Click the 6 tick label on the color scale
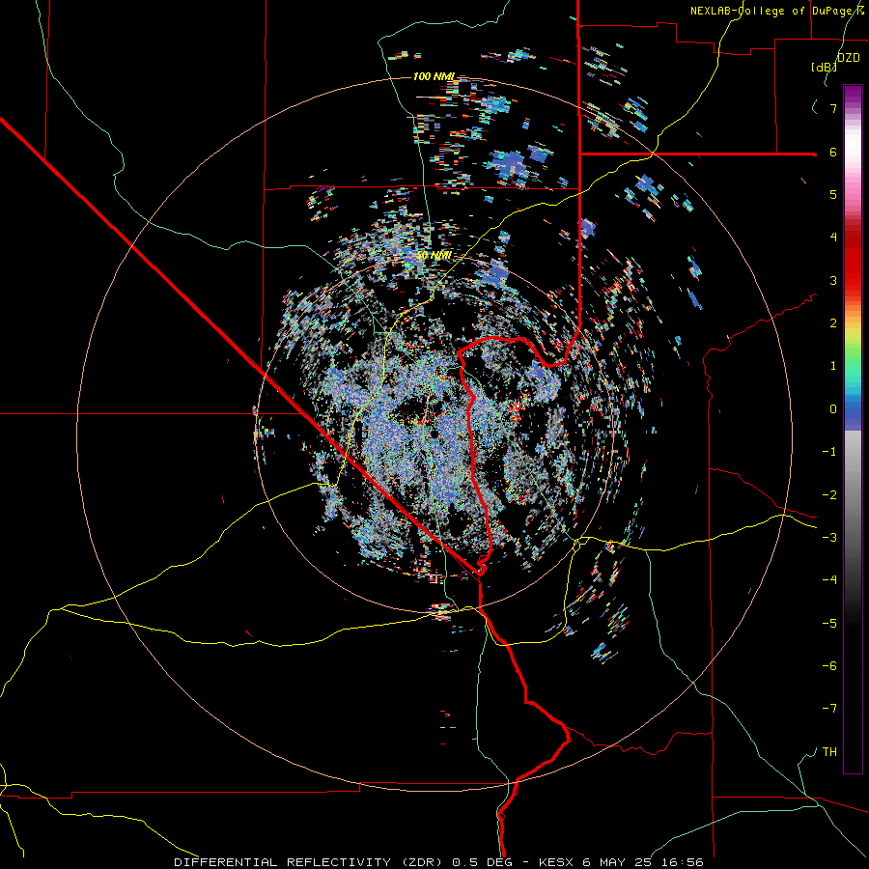 [x=832, y=152]
